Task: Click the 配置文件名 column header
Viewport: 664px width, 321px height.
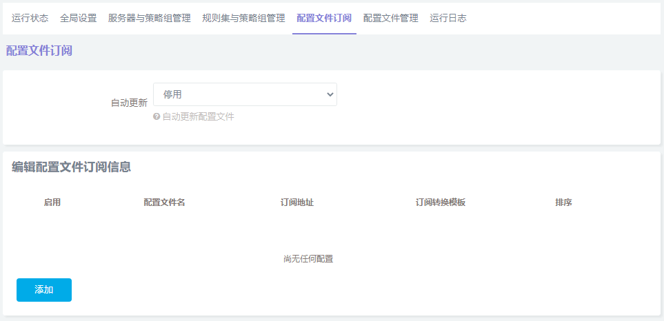Action: point(164,203)
